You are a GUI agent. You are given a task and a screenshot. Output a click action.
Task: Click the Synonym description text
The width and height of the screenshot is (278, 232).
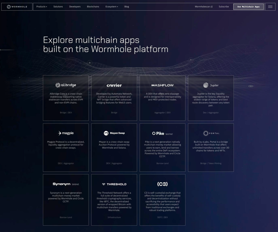66,197
